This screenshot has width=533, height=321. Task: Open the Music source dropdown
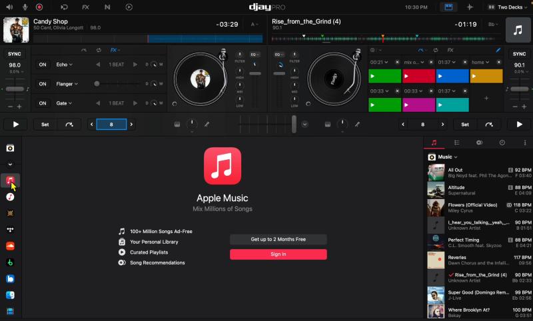click(x=443, y=157)
